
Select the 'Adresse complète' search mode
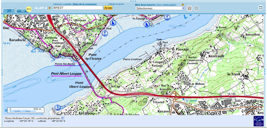pyautogui.click(x=62, y=4)
